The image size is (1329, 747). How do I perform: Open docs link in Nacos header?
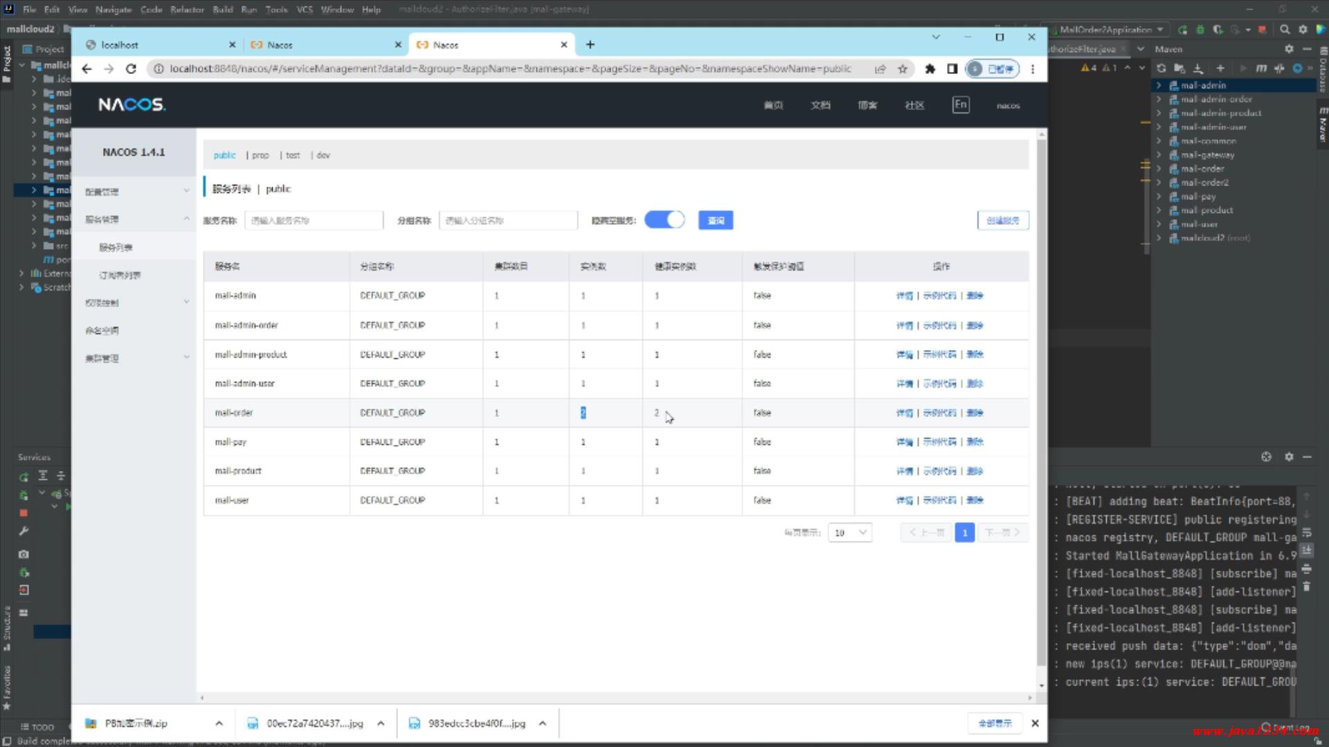[820, 105]
